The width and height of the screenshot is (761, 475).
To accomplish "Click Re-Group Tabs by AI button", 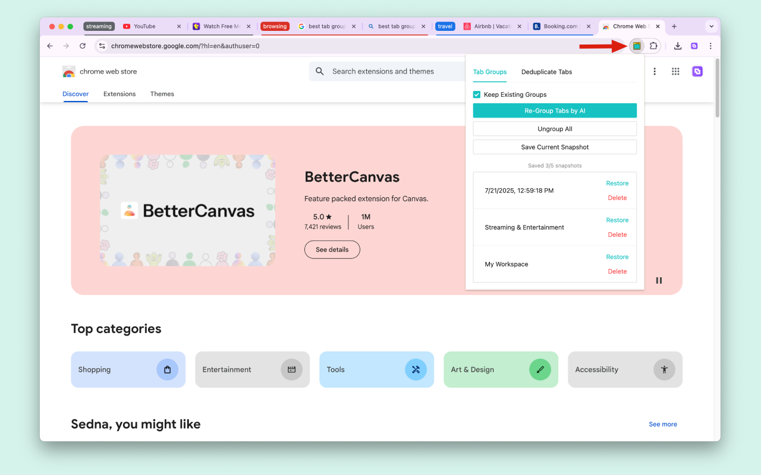I will point(555,110).
